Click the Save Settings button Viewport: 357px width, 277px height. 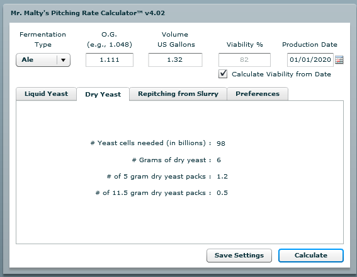[x=239, y=256]
